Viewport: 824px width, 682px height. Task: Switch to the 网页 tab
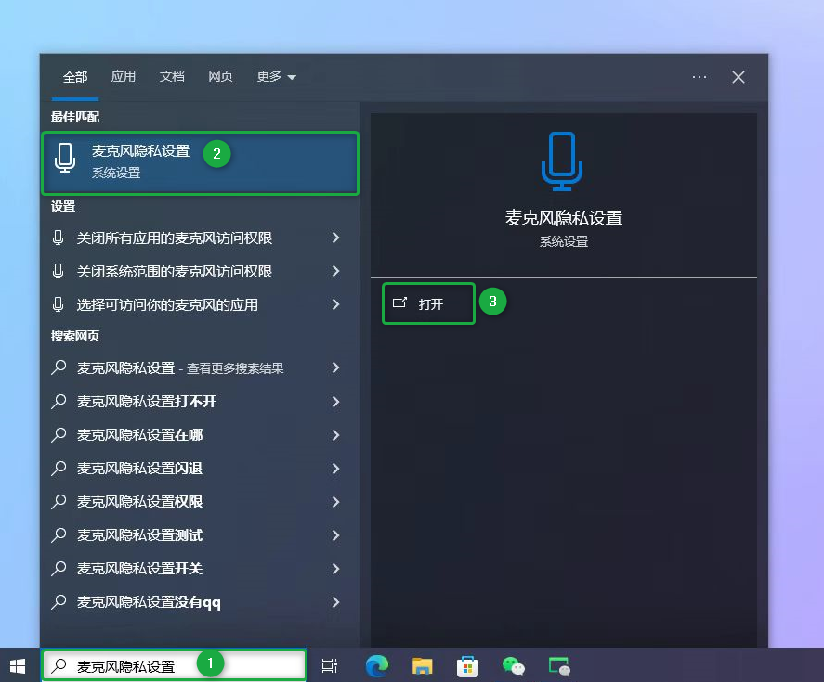(220, 77)
